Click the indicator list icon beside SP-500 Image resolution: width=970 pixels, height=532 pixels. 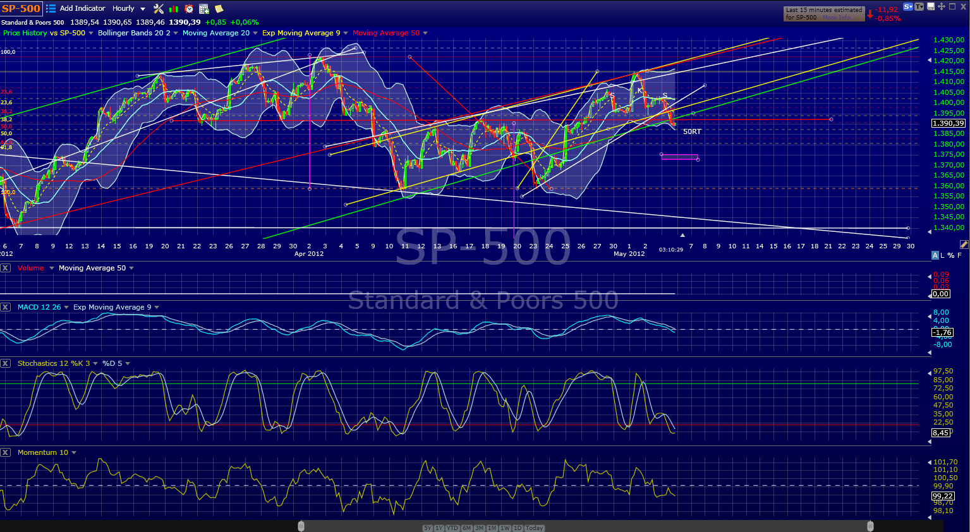51,9
